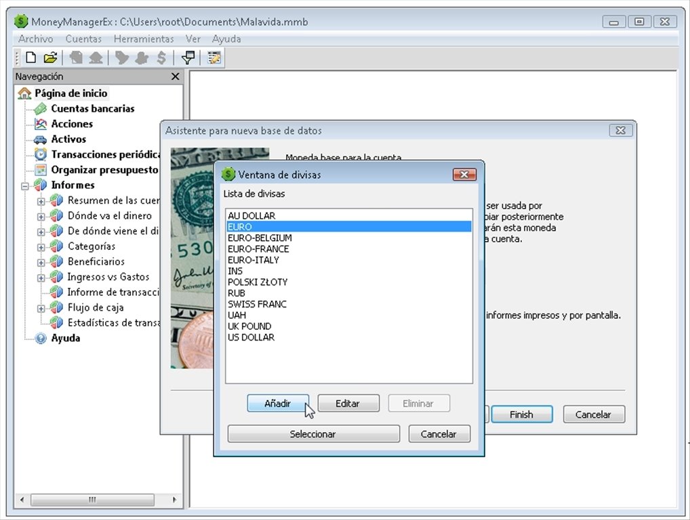Click the Currency dollar toolbar icon
The width and height of the screenshot is (690, 520).
(x=161, y=58)
